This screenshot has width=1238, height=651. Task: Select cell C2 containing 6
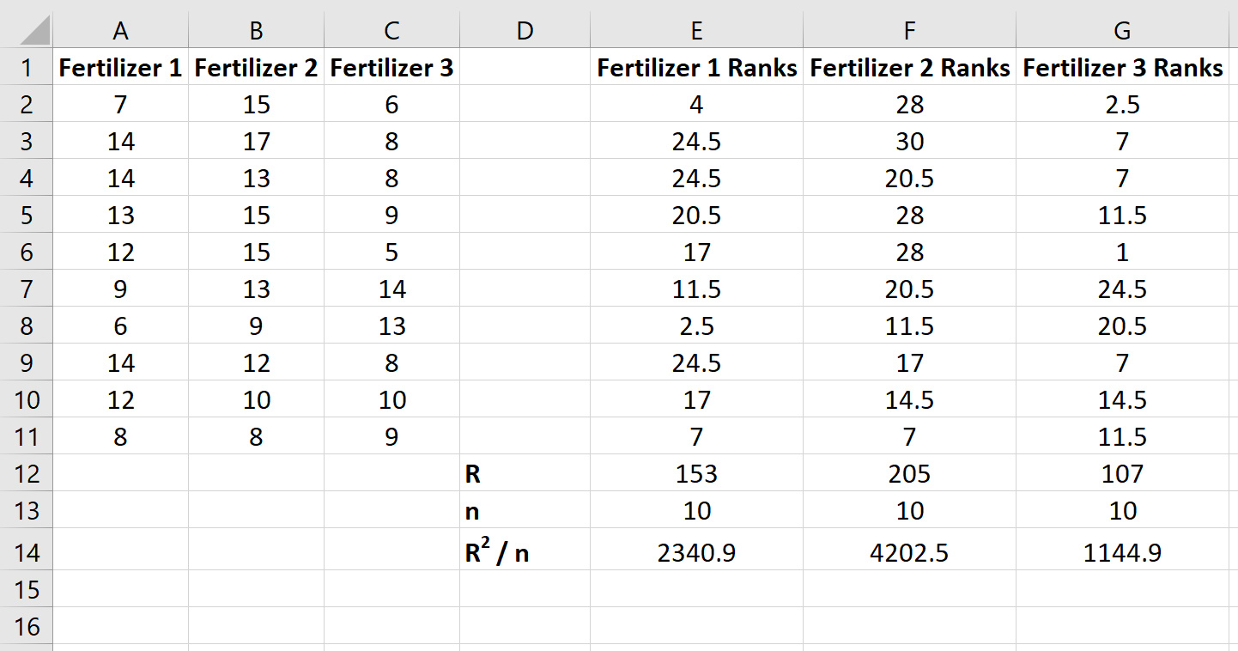(392, 104)
